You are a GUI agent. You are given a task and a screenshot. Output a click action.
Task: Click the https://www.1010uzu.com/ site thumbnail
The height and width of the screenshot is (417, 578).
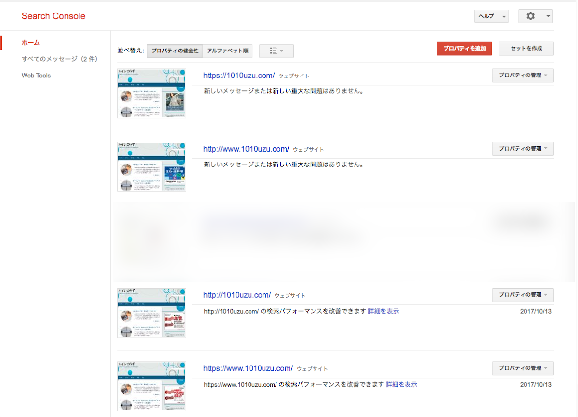point(152,386)
